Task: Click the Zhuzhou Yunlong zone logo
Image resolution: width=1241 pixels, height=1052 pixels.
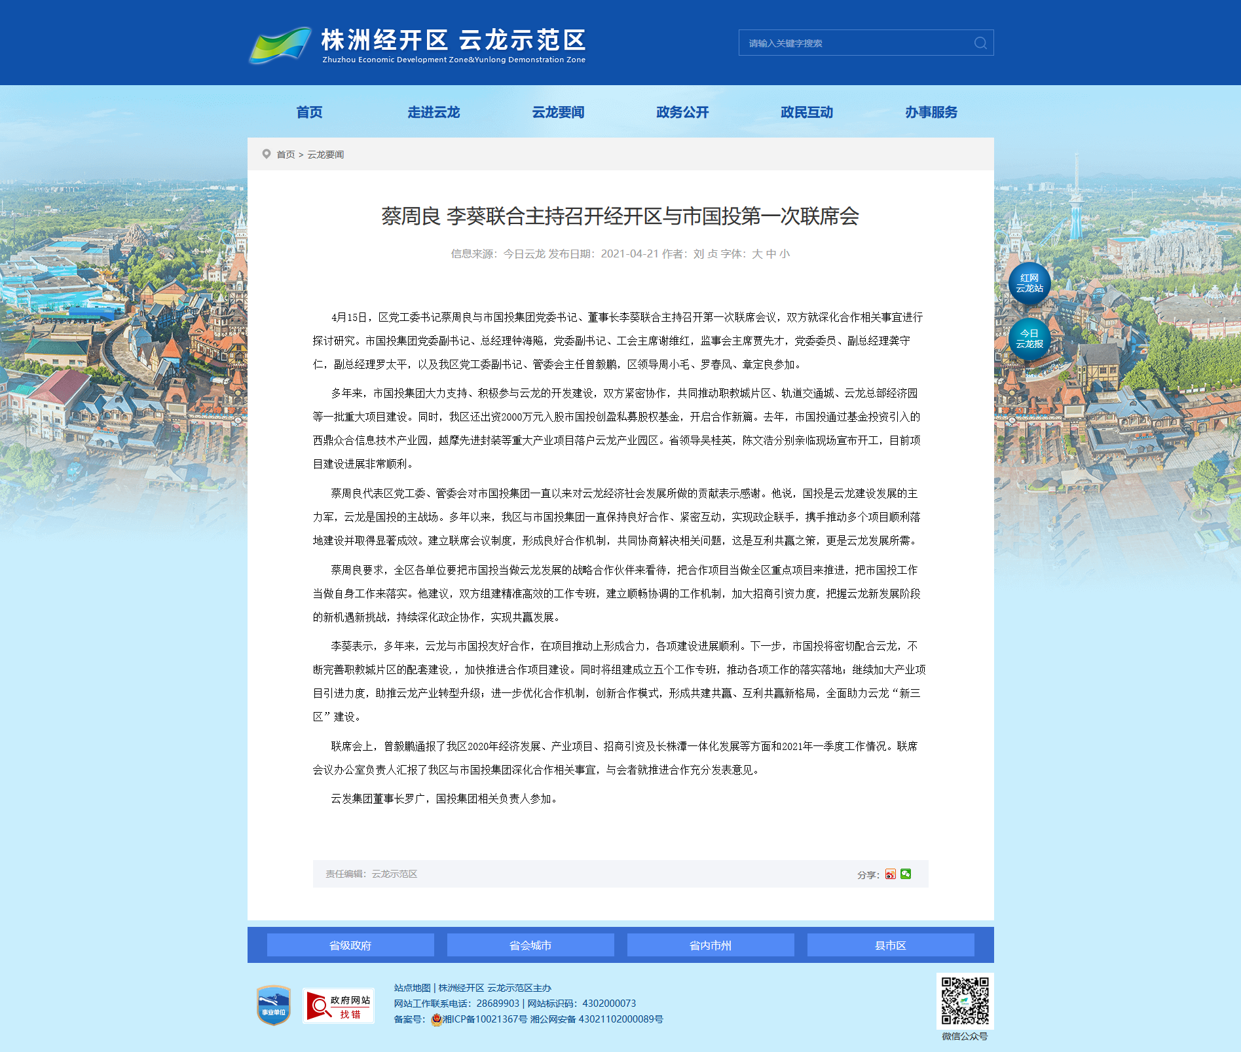Action: [417, 45]
